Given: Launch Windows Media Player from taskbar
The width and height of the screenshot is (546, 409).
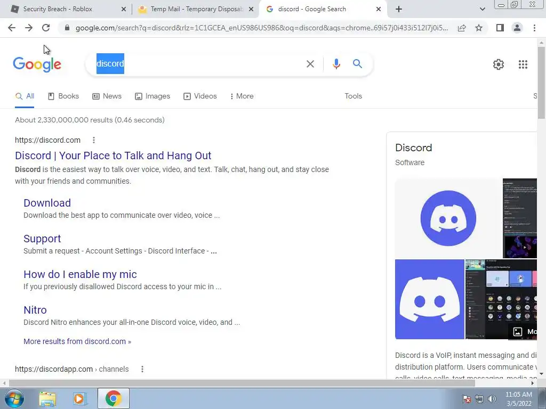Looking at the screenshot, I should click(x=79, y=399).
